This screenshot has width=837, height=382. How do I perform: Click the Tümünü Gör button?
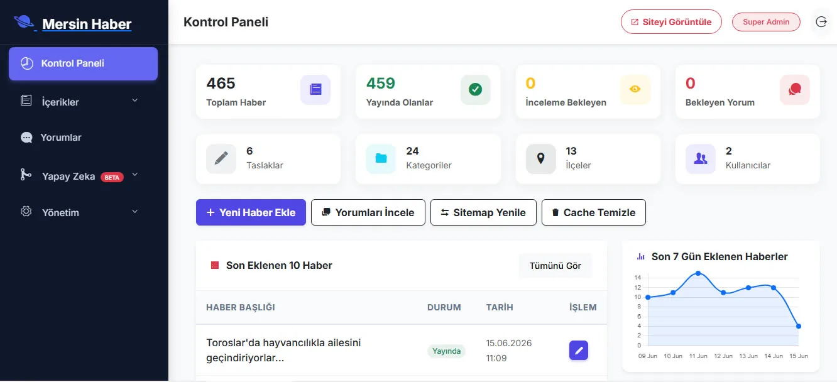(x=555, y=266)
